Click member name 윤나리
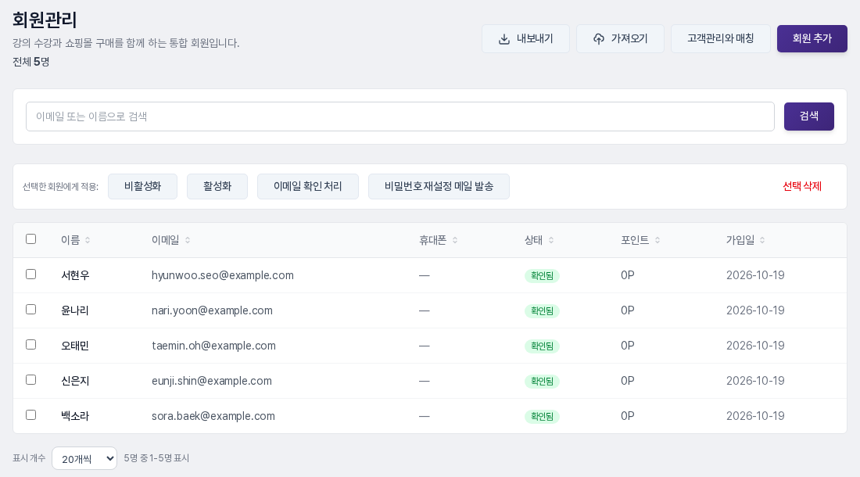The height and width of the screenshot is (477, 860). coord(75,310)
